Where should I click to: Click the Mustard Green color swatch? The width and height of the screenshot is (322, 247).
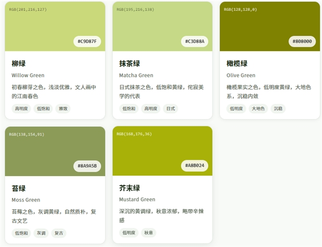(162, 151)
